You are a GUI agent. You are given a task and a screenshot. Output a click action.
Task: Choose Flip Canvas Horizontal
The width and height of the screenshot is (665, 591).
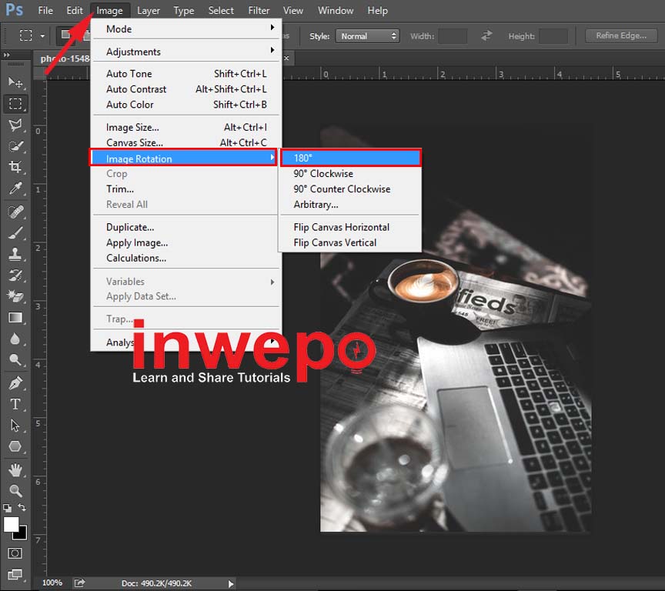351,227
